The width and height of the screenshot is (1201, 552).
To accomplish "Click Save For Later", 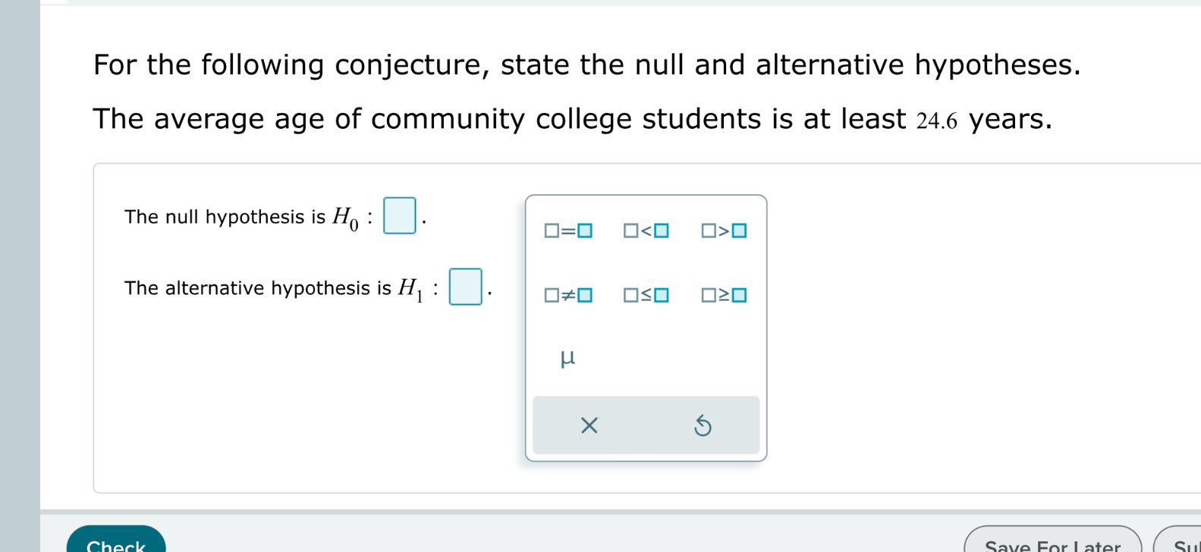I will coord(1053,544).
